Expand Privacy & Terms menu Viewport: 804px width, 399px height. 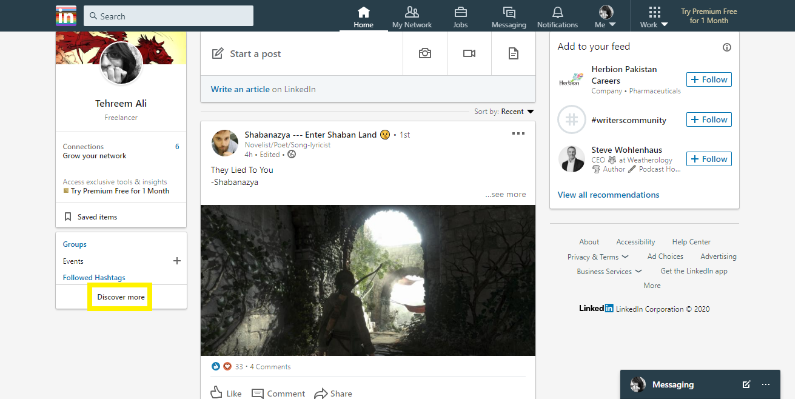point(598,257)
